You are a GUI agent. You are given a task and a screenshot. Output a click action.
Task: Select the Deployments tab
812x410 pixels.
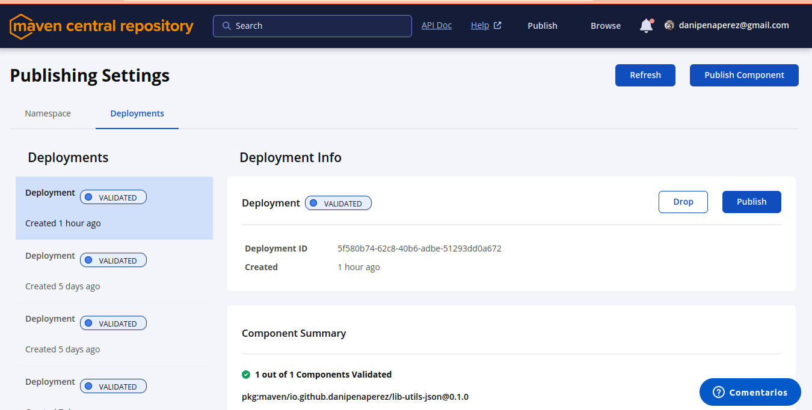[x=137, y=113]
